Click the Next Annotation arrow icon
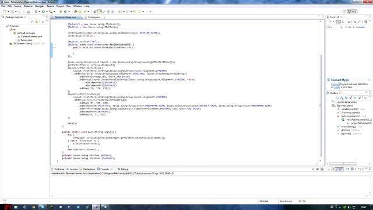The width and height of the screenshot is (373, 210). tap(119, 12)
